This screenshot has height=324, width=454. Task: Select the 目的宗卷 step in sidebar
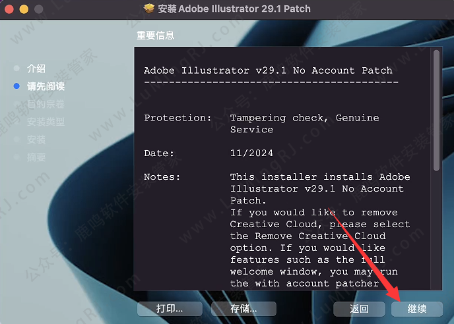[46, 104]
